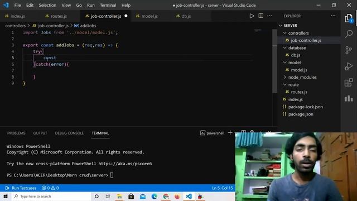Switch to the routes.js editor tab
The height and width of the screenshot is (201, 357).
tap(59, 16)
